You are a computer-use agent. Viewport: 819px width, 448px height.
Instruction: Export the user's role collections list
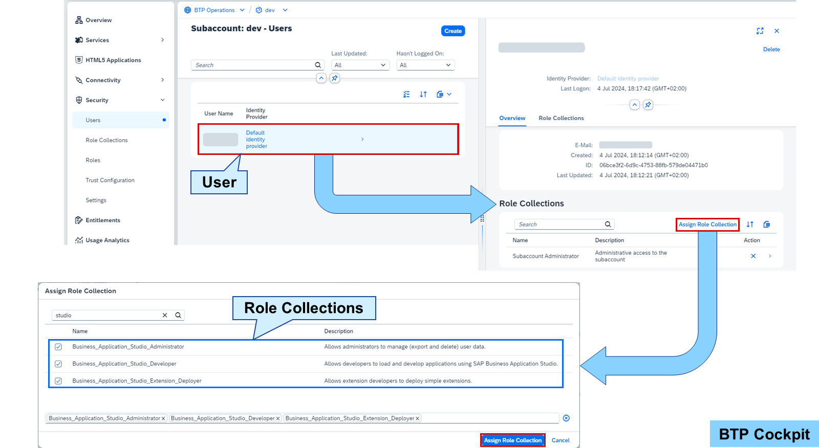[767, 225]
